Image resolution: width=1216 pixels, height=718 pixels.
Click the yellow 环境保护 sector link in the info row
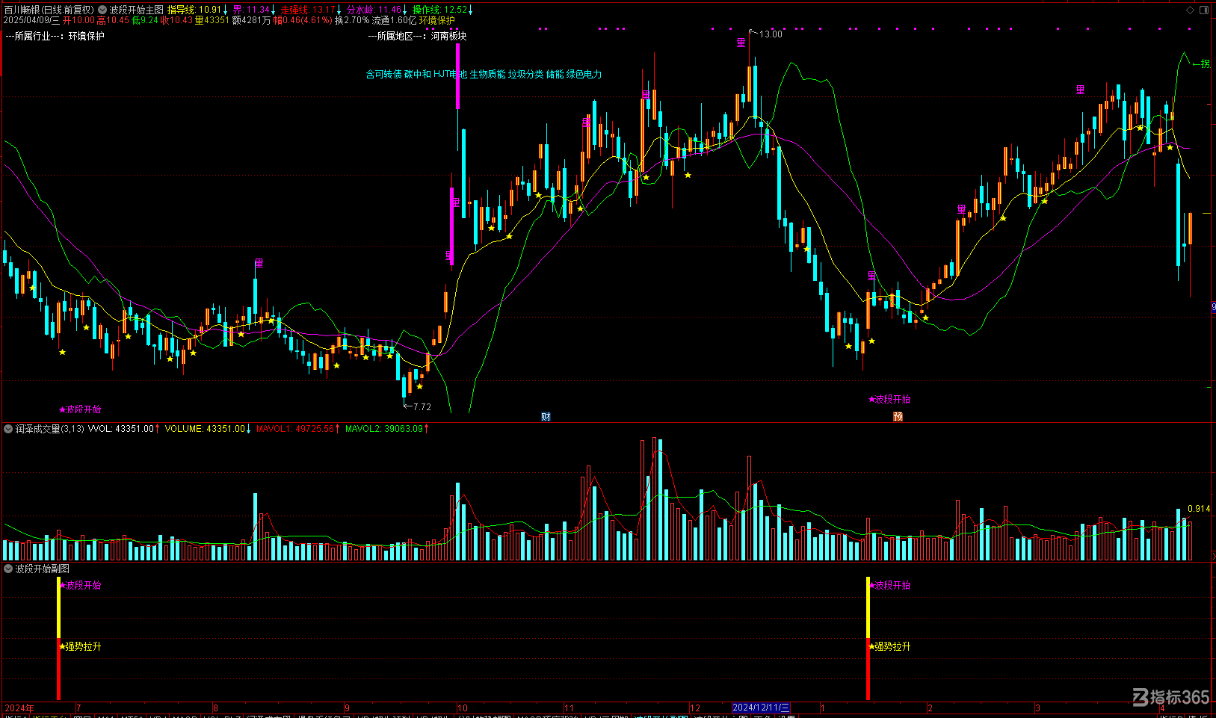(436, 21)
